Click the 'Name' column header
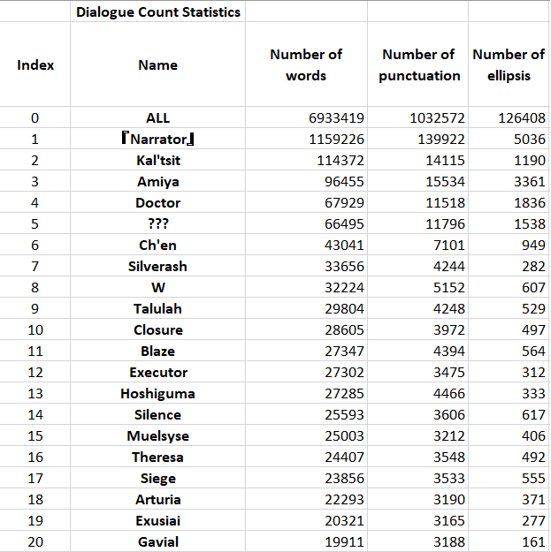This screenshot has width=551, height=552. (157, 64)
